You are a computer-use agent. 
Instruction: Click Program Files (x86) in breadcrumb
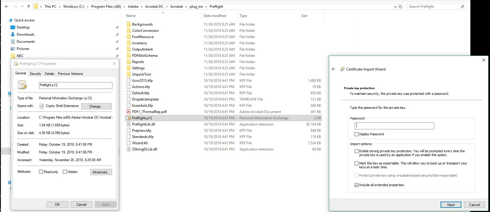106,7
